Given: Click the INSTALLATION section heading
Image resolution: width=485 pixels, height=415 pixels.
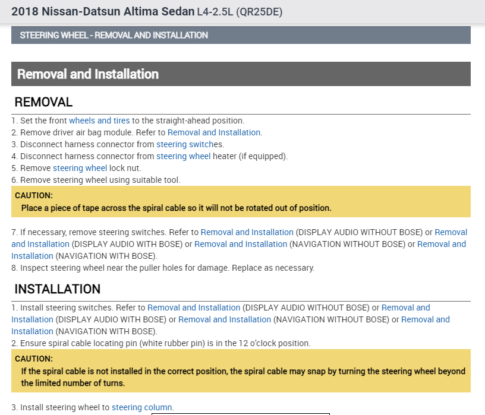Looking at the screenshot, I should [57, 289].
